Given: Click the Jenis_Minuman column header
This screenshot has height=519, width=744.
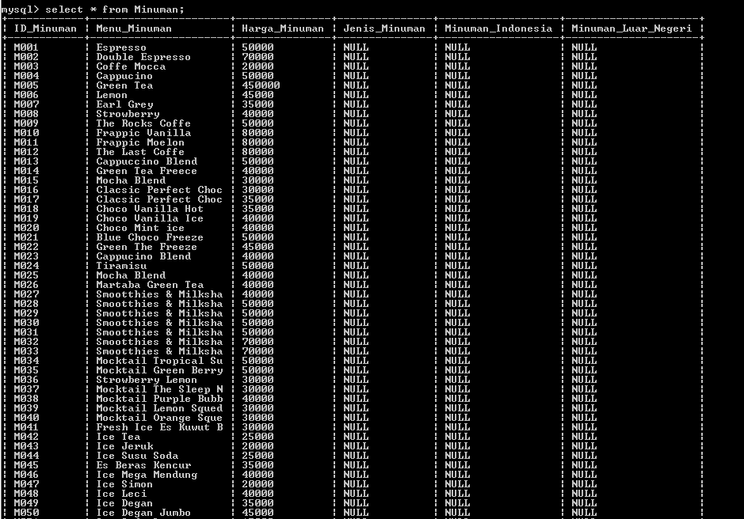Looking at the screenshot, I should tap(384, 28).
